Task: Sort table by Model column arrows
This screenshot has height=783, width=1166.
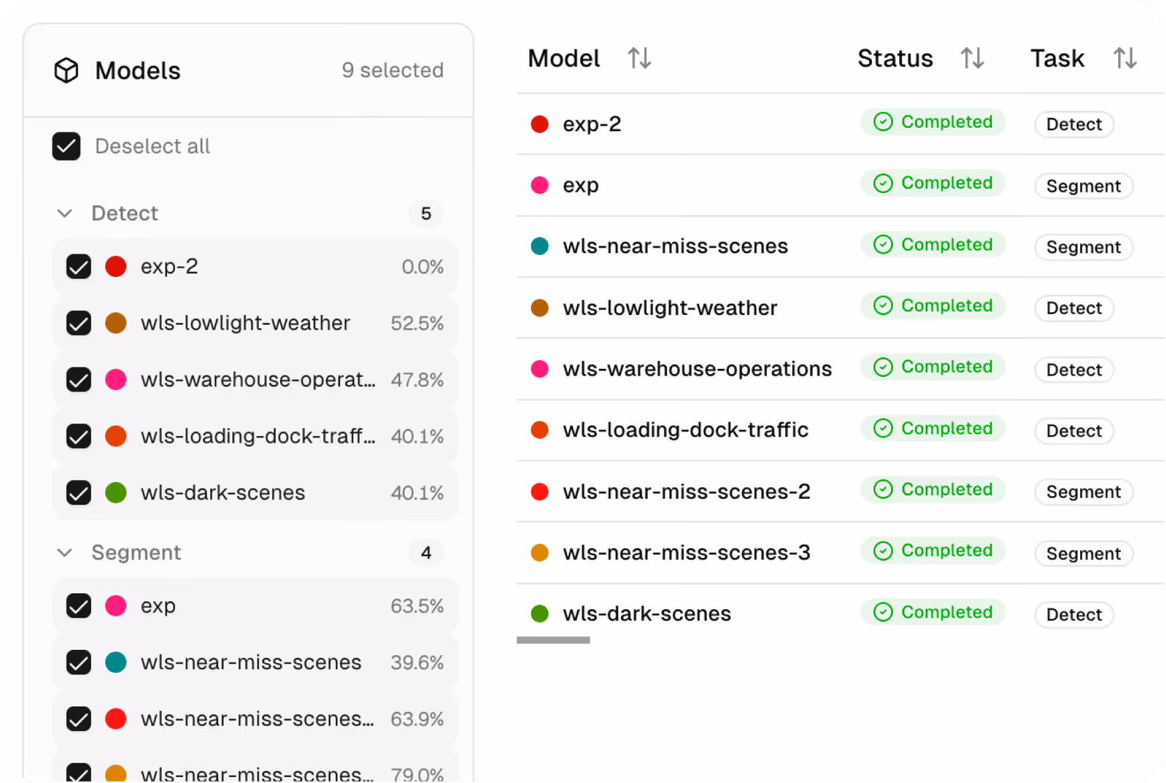Action: (x=639, y=58)
